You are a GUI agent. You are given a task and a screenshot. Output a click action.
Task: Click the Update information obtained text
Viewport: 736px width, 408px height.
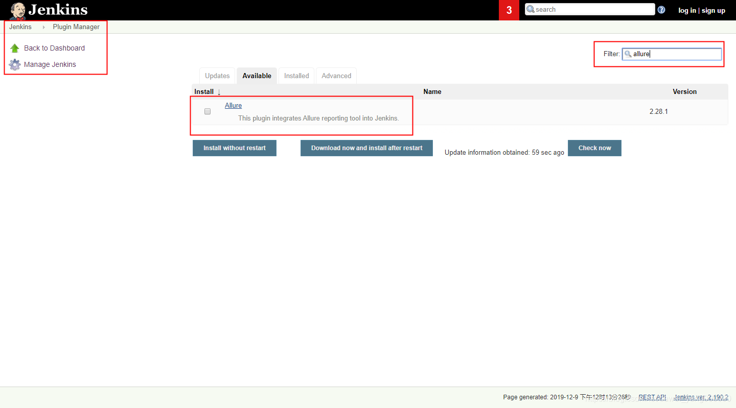(x=504, y=152)
